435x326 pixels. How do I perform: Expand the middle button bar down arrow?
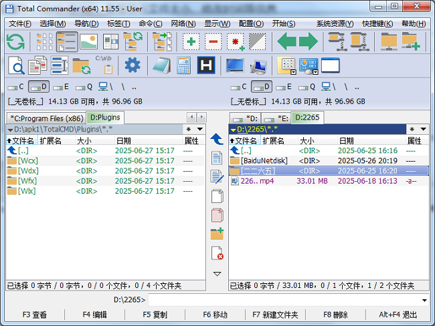point(217,274)
